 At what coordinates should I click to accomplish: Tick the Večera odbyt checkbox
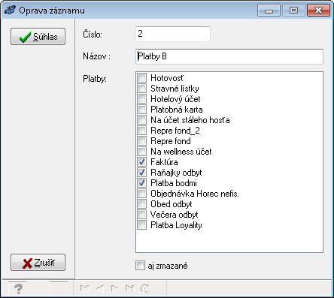[x=141, y=215]
